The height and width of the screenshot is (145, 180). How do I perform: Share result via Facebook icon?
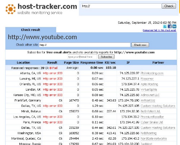[x=170, y=26]
